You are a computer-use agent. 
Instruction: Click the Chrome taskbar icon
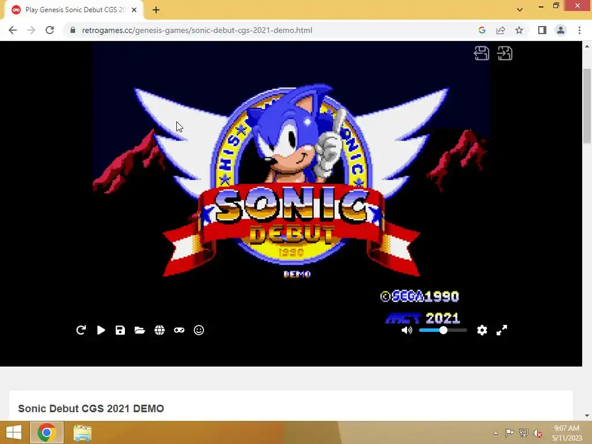click(47, 432)
